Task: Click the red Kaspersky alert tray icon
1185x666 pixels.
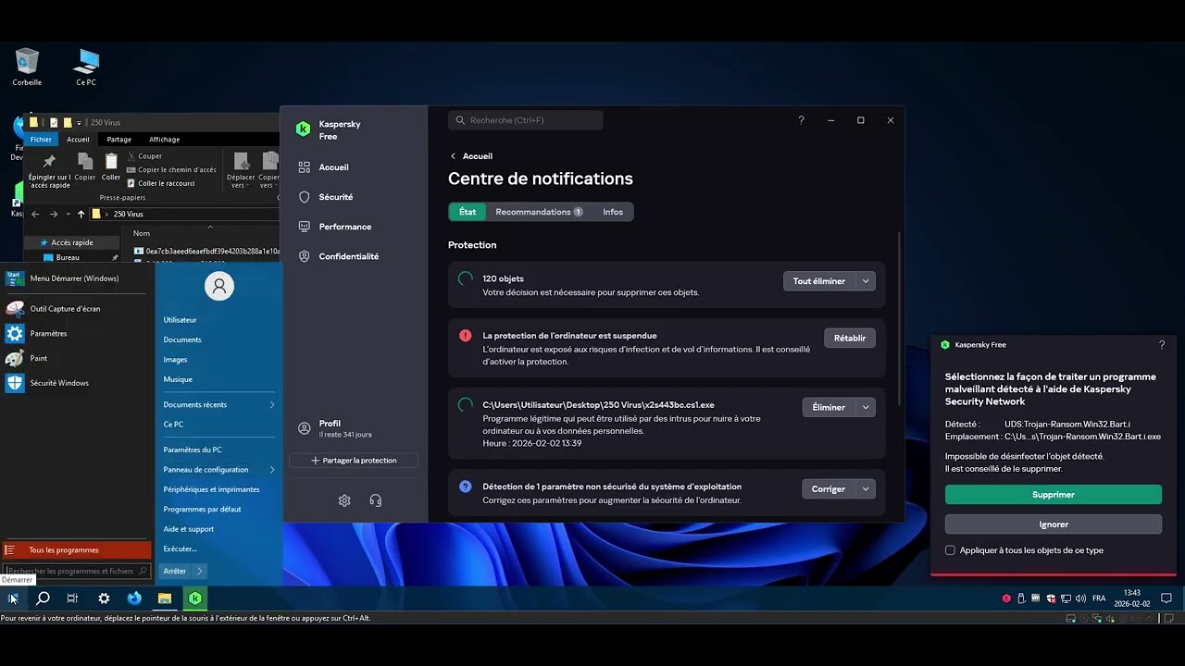Action: 1006,598
